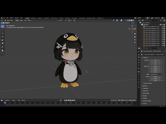Open the Scene properties tab

click(139, 63)
